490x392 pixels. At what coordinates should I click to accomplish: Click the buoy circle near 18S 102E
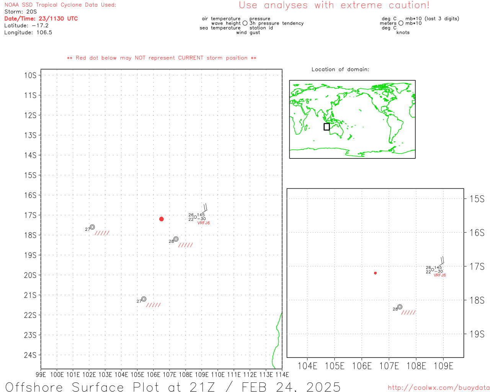(x=92, y=227)
